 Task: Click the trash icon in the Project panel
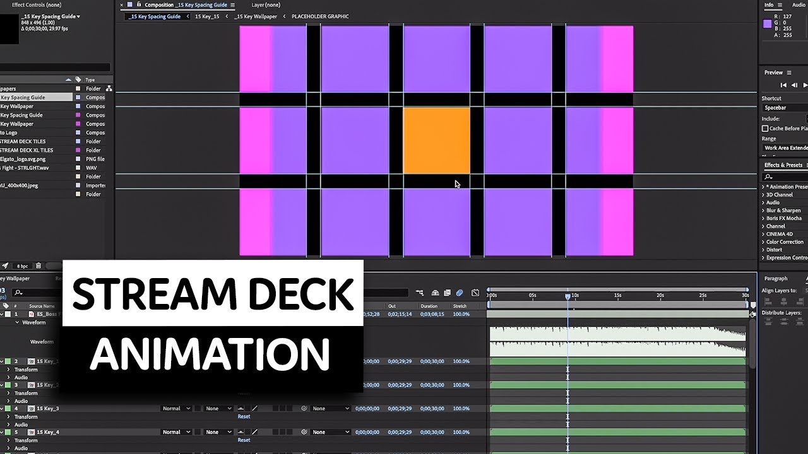[39, 266]
